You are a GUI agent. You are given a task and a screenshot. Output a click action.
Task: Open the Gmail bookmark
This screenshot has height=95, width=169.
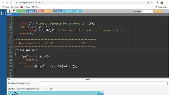pos(15,7)
